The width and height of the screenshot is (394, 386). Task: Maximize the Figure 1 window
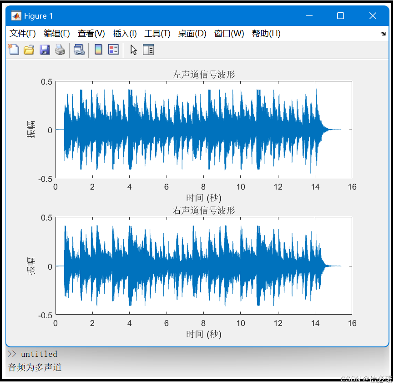[340, 16]
